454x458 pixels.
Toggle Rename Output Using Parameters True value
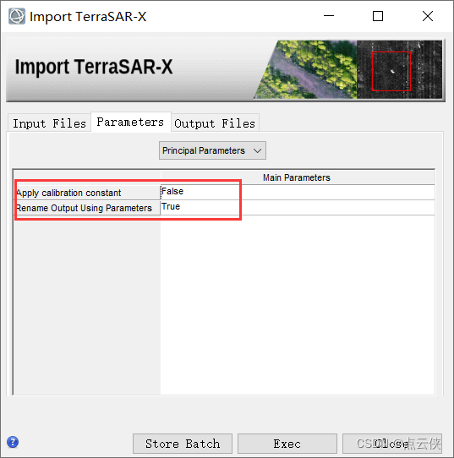(298, 207)
